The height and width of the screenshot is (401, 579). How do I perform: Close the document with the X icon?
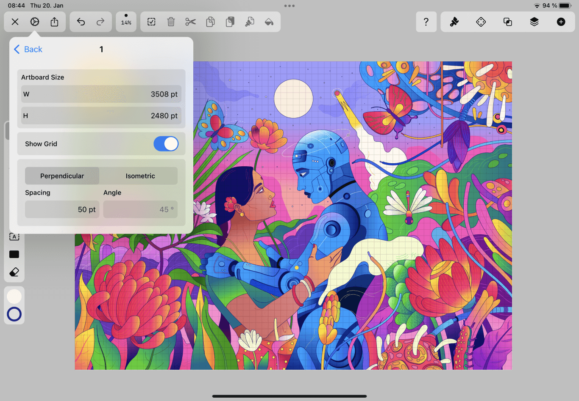pos(15,22)
